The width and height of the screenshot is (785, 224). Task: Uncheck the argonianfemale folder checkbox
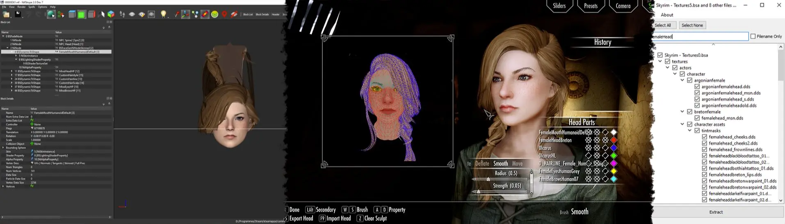(x=689, y=80)
